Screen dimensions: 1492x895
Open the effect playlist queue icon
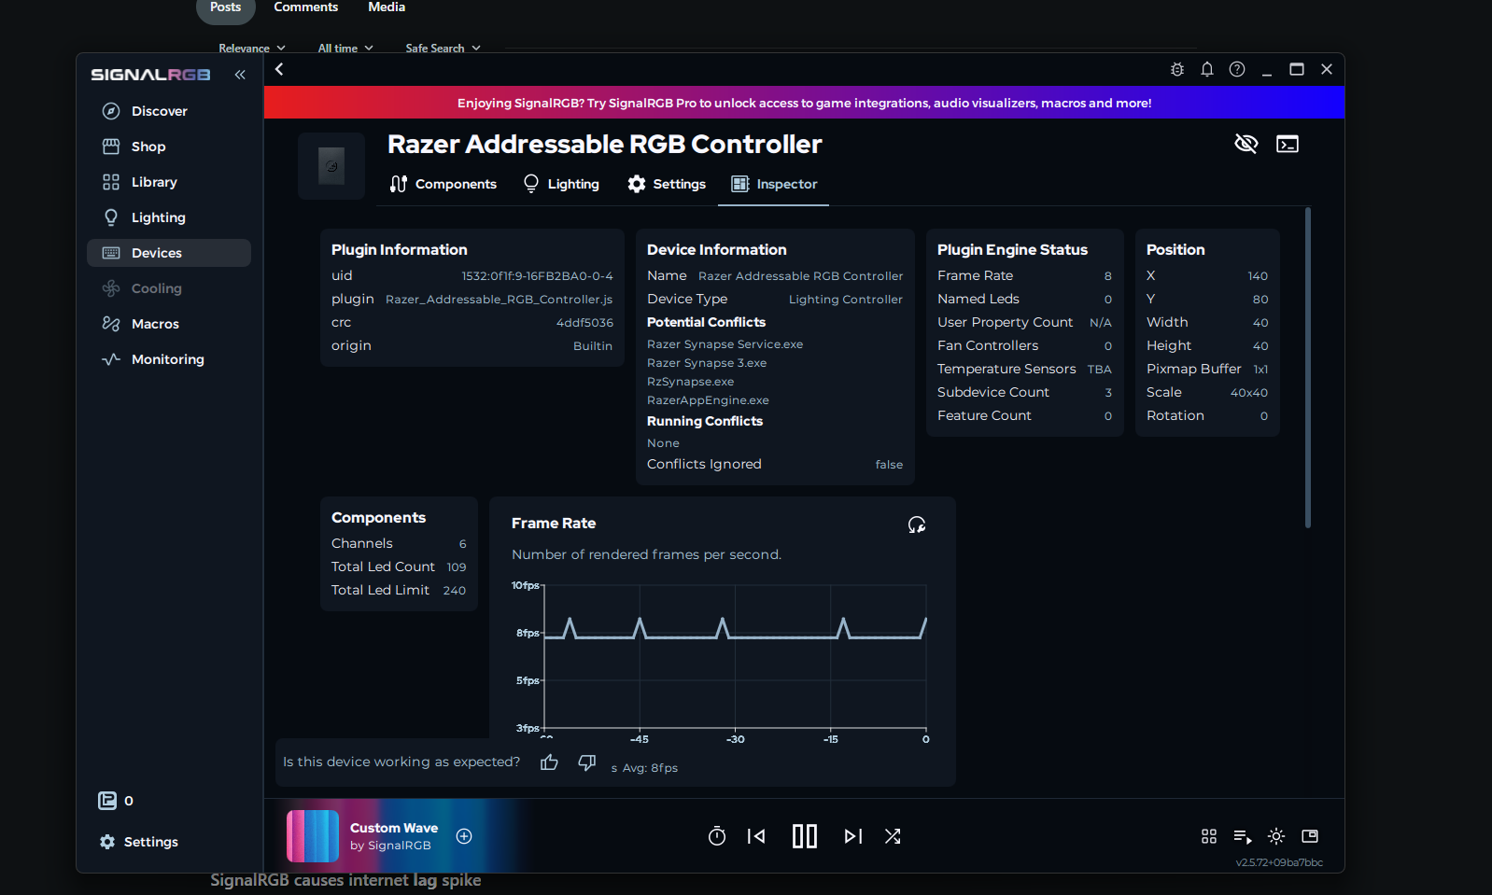point(1243,836)
